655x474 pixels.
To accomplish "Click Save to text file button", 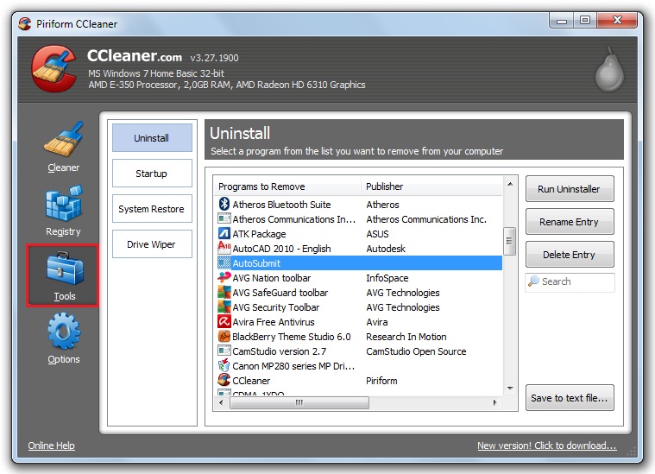I will coord(570,398).
